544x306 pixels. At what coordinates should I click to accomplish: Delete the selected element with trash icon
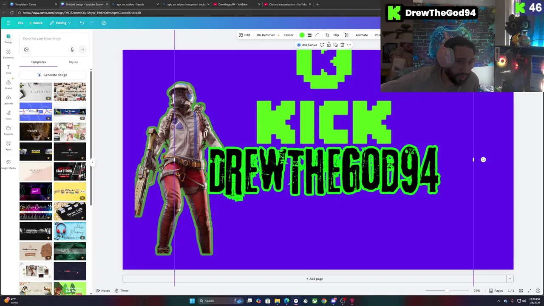[342, 45]
